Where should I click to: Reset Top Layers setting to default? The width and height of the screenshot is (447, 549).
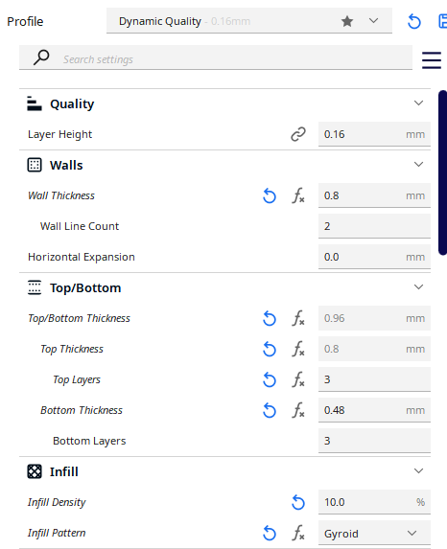coord(270,379)
